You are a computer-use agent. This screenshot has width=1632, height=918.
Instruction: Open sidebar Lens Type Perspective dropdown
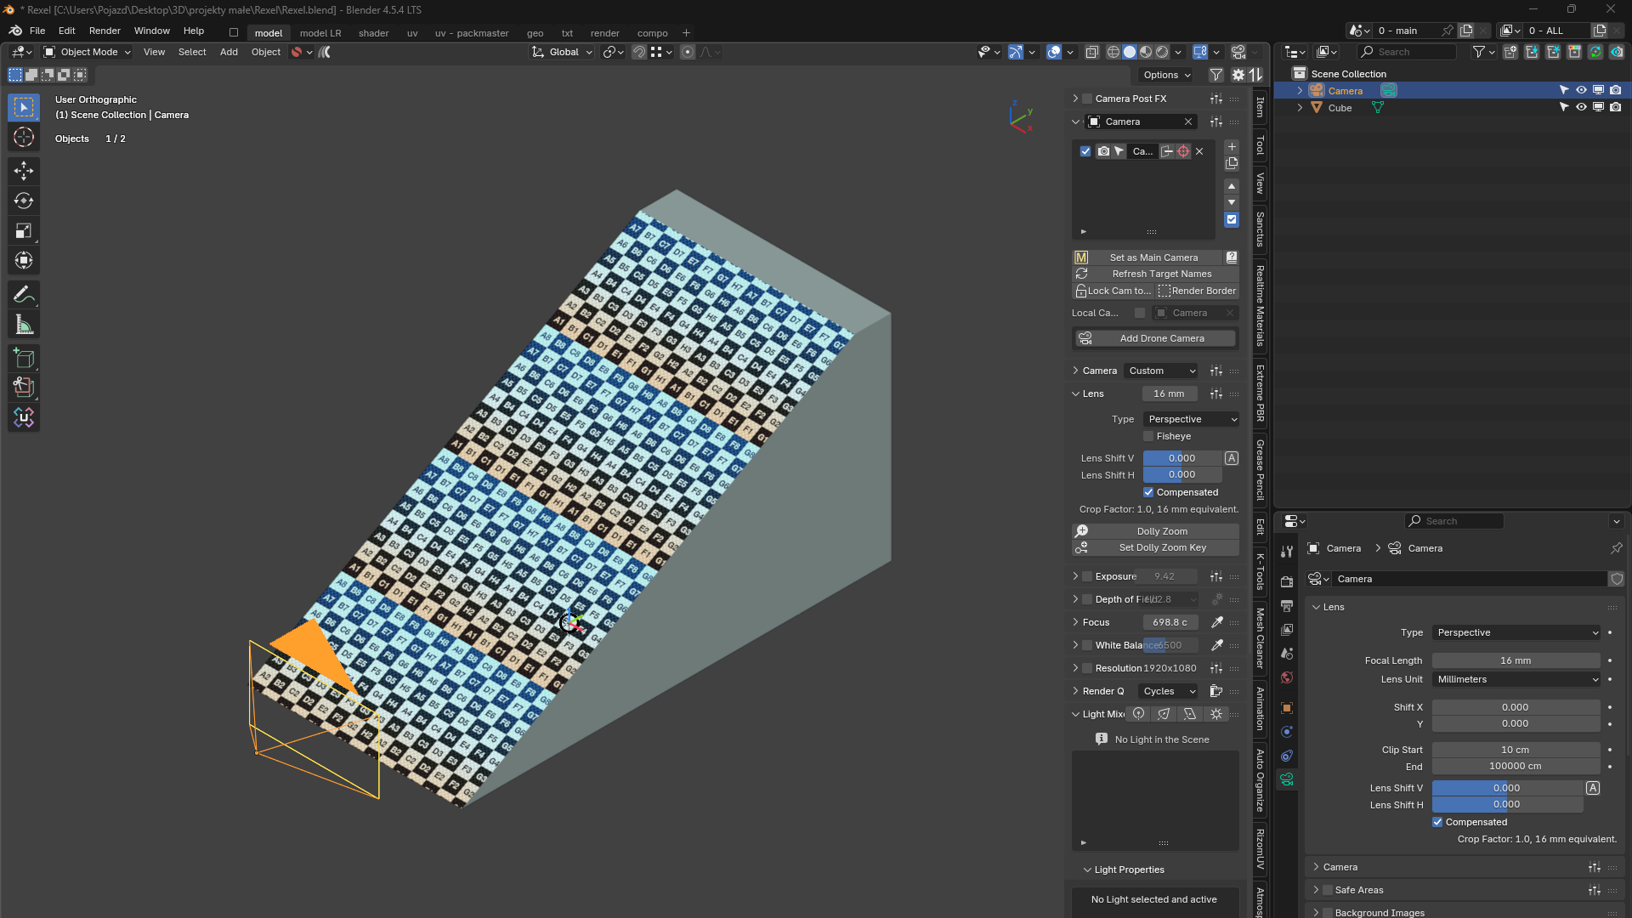pos(1191,419)
